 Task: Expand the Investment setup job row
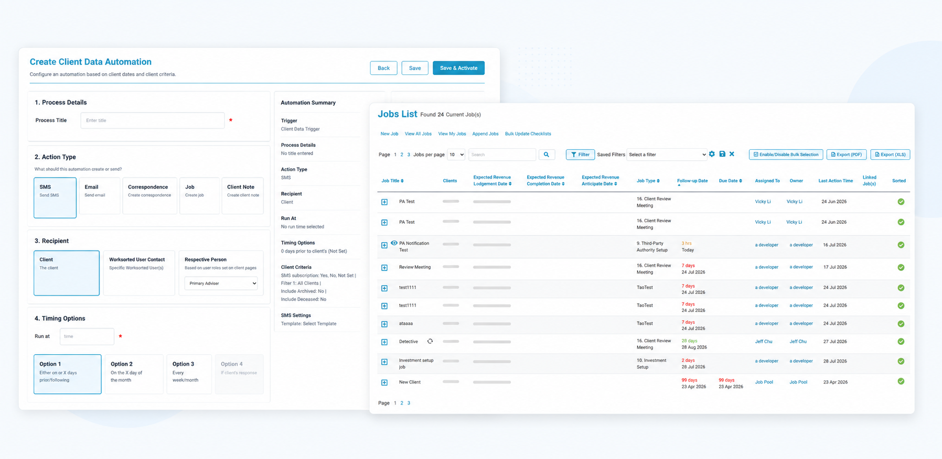pyautogui.click(x=384, y=362)
